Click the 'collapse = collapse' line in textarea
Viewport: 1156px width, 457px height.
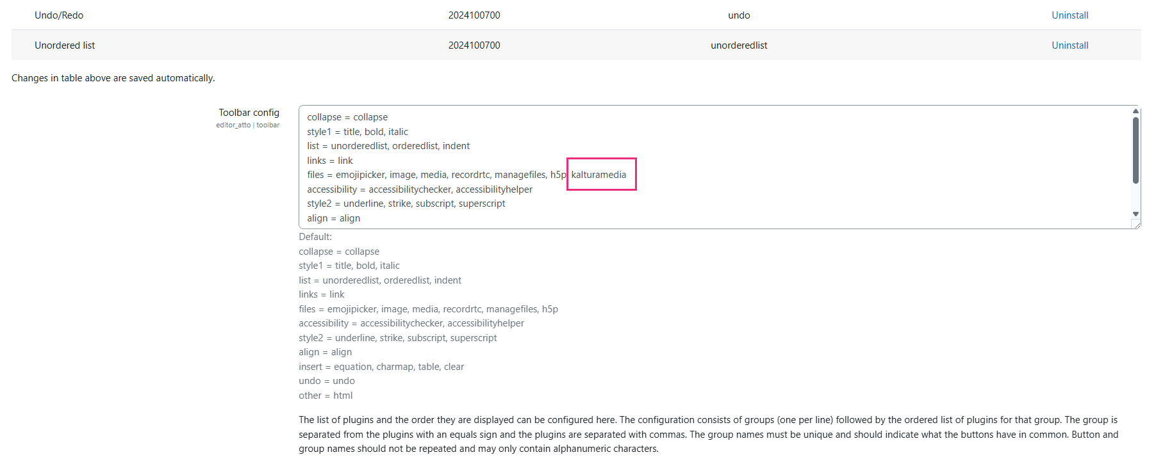point(347,117)
